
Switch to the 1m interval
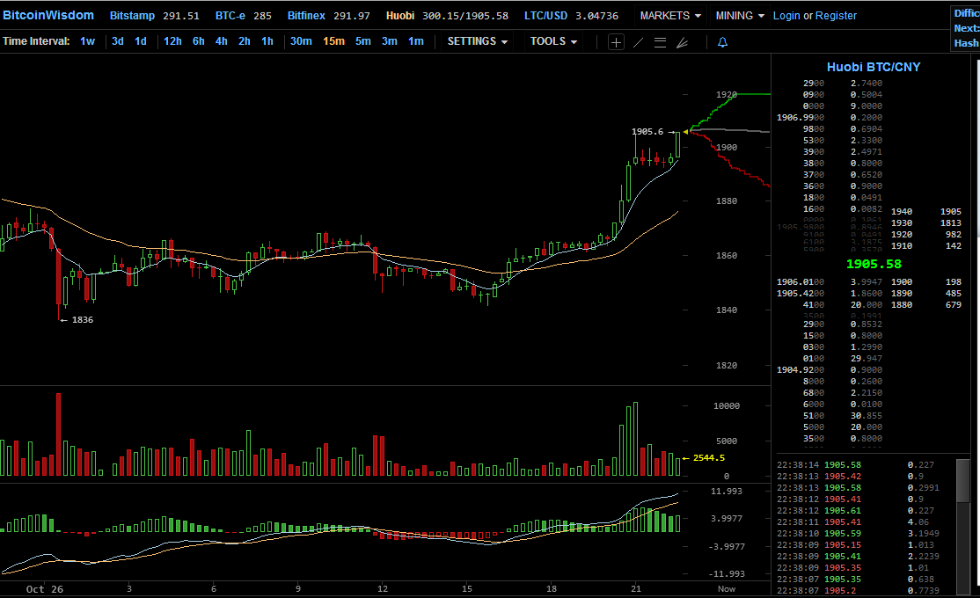tap(415, 41)
